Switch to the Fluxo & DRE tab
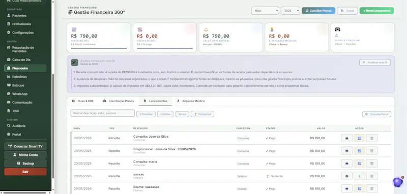The height and width of the screenshot is (194, 407). tap(83, 101)
